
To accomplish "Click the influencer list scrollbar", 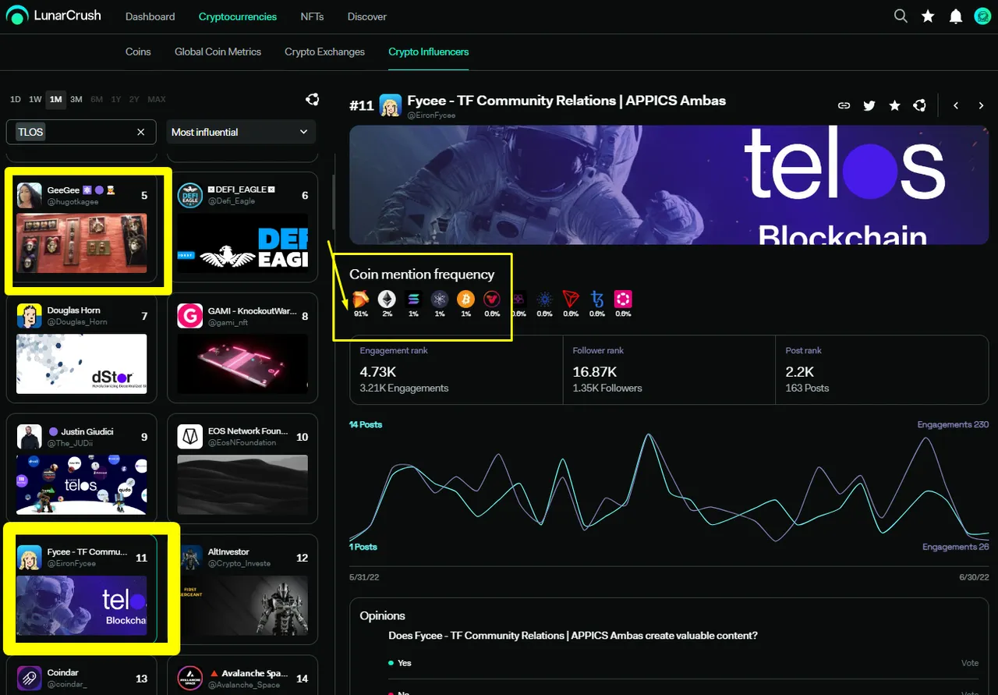I will (334, 203).
